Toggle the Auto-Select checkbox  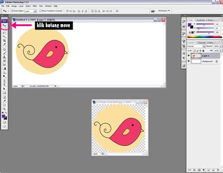tap(13, 11)
